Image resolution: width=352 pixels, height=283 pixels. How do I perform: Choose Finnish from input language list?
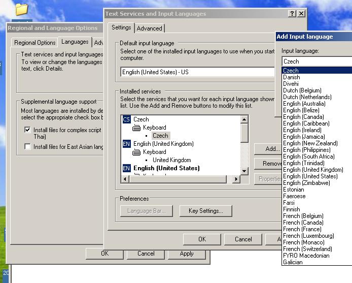pyautogui.click(x=317, y=209)
